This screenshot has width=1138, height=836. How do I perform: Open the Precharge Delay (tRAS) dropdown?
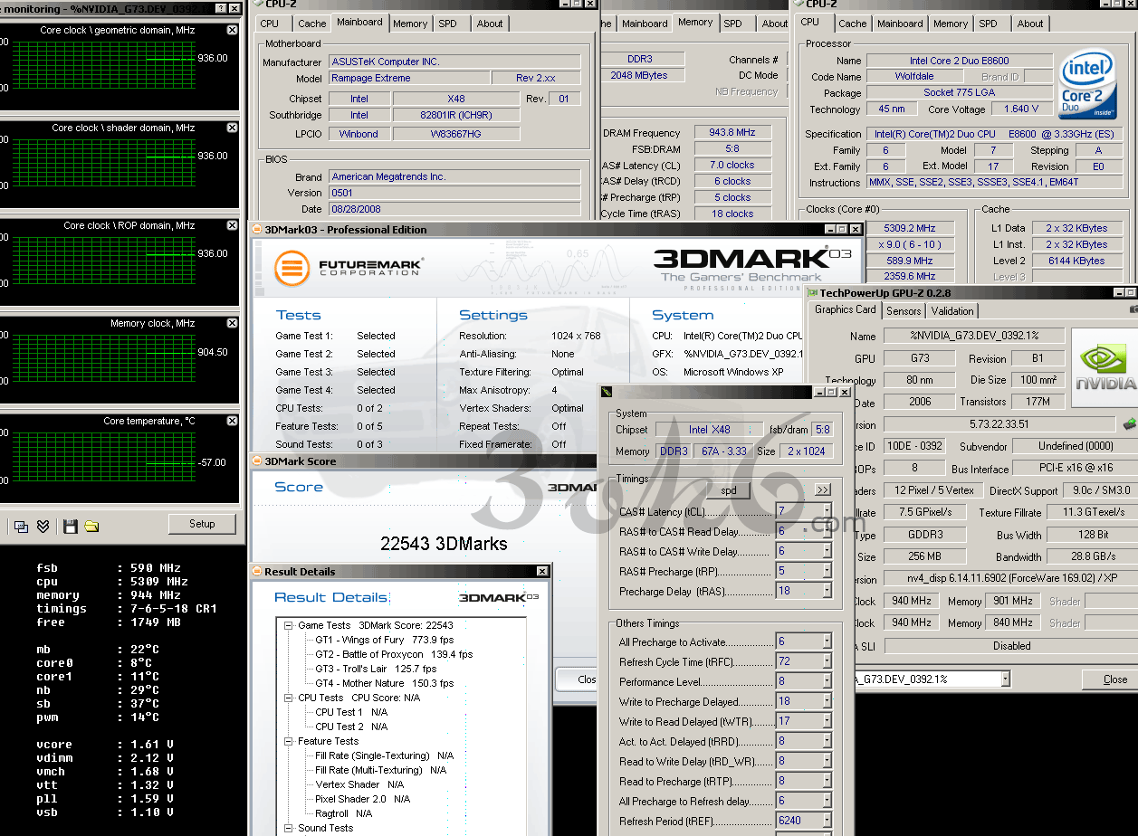826,591
